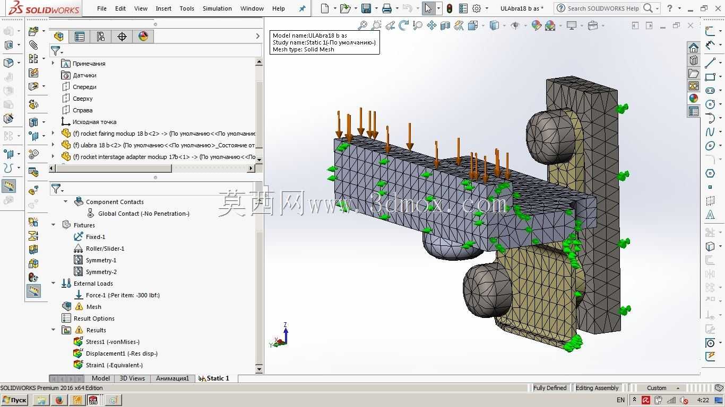This screenshot has width=725, height=407.
Task: Click the Previous View icon
Action: (391, 25)
